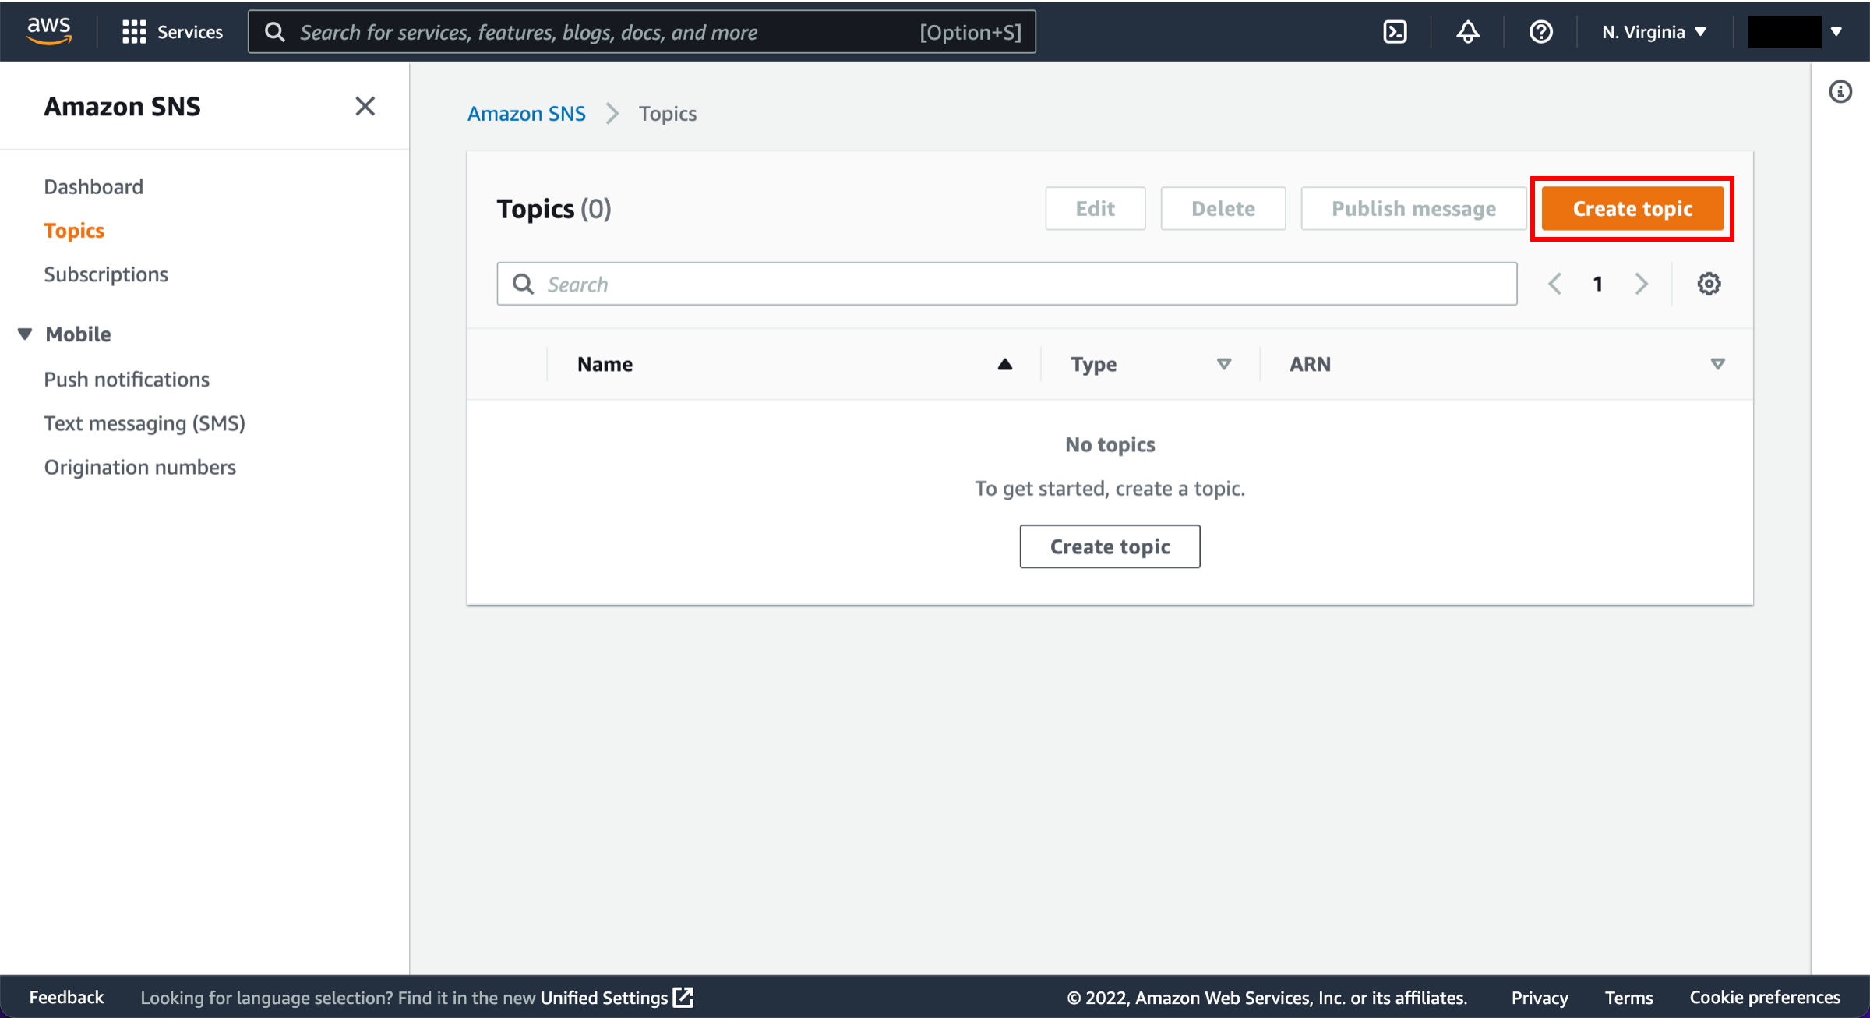Click the center Create topic button

pyautogui.click(x=1110, y=546)
